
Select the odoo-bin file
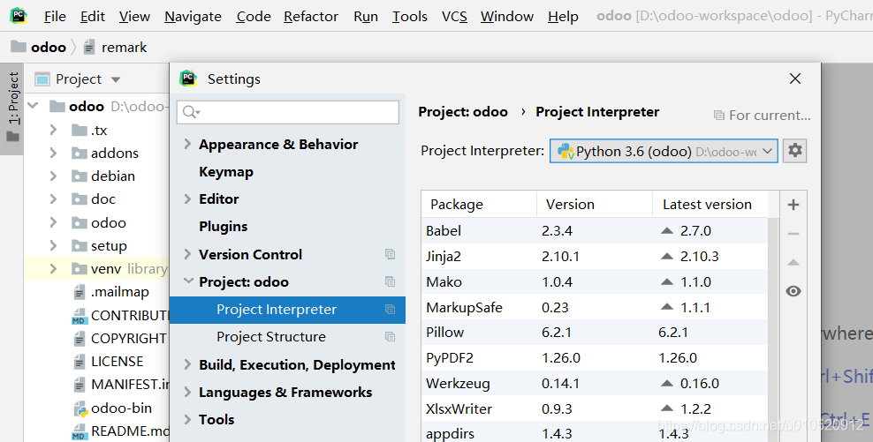[112, 408]
